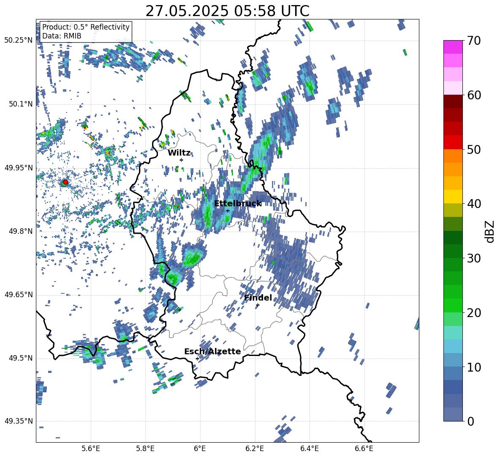
Task: Click the colorbar value 30
Action: point(474,258)
